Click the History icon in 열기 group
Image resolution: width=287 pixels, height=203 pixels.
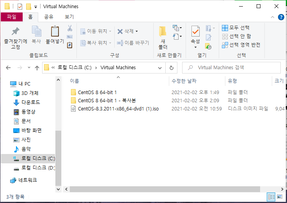point(208,46)
